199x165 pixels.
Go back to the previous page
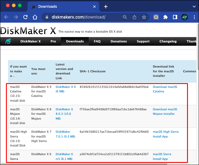(6, 17)
